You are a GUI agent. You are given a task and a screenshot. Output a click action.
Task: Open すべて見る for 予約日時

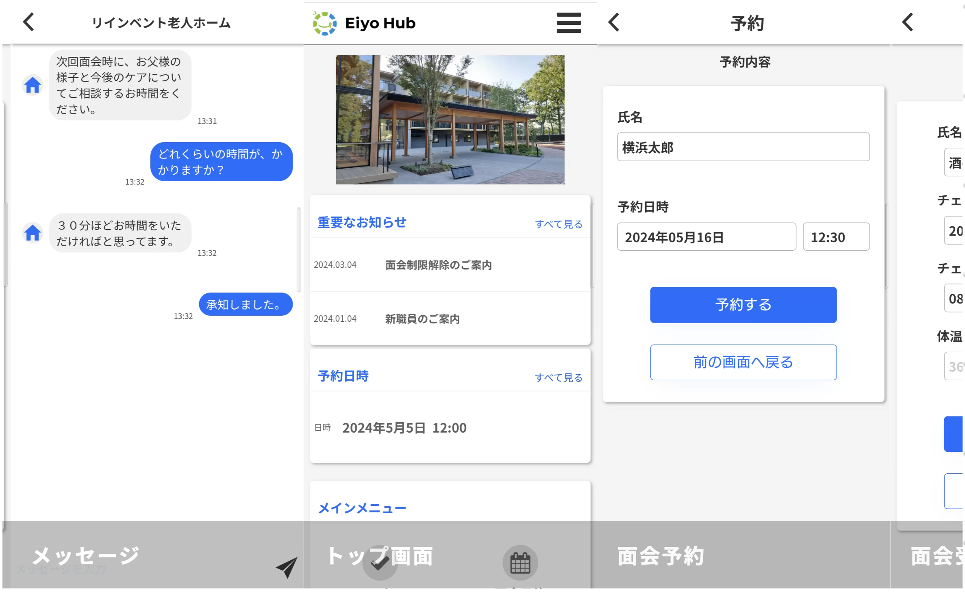coord(558,377)
